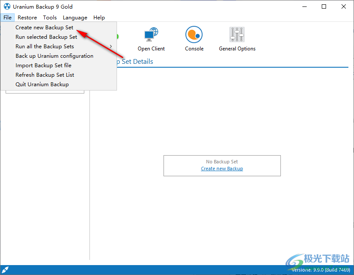Click the No Backup Set text
Viewport: 354px width, 275px height.
222,162
